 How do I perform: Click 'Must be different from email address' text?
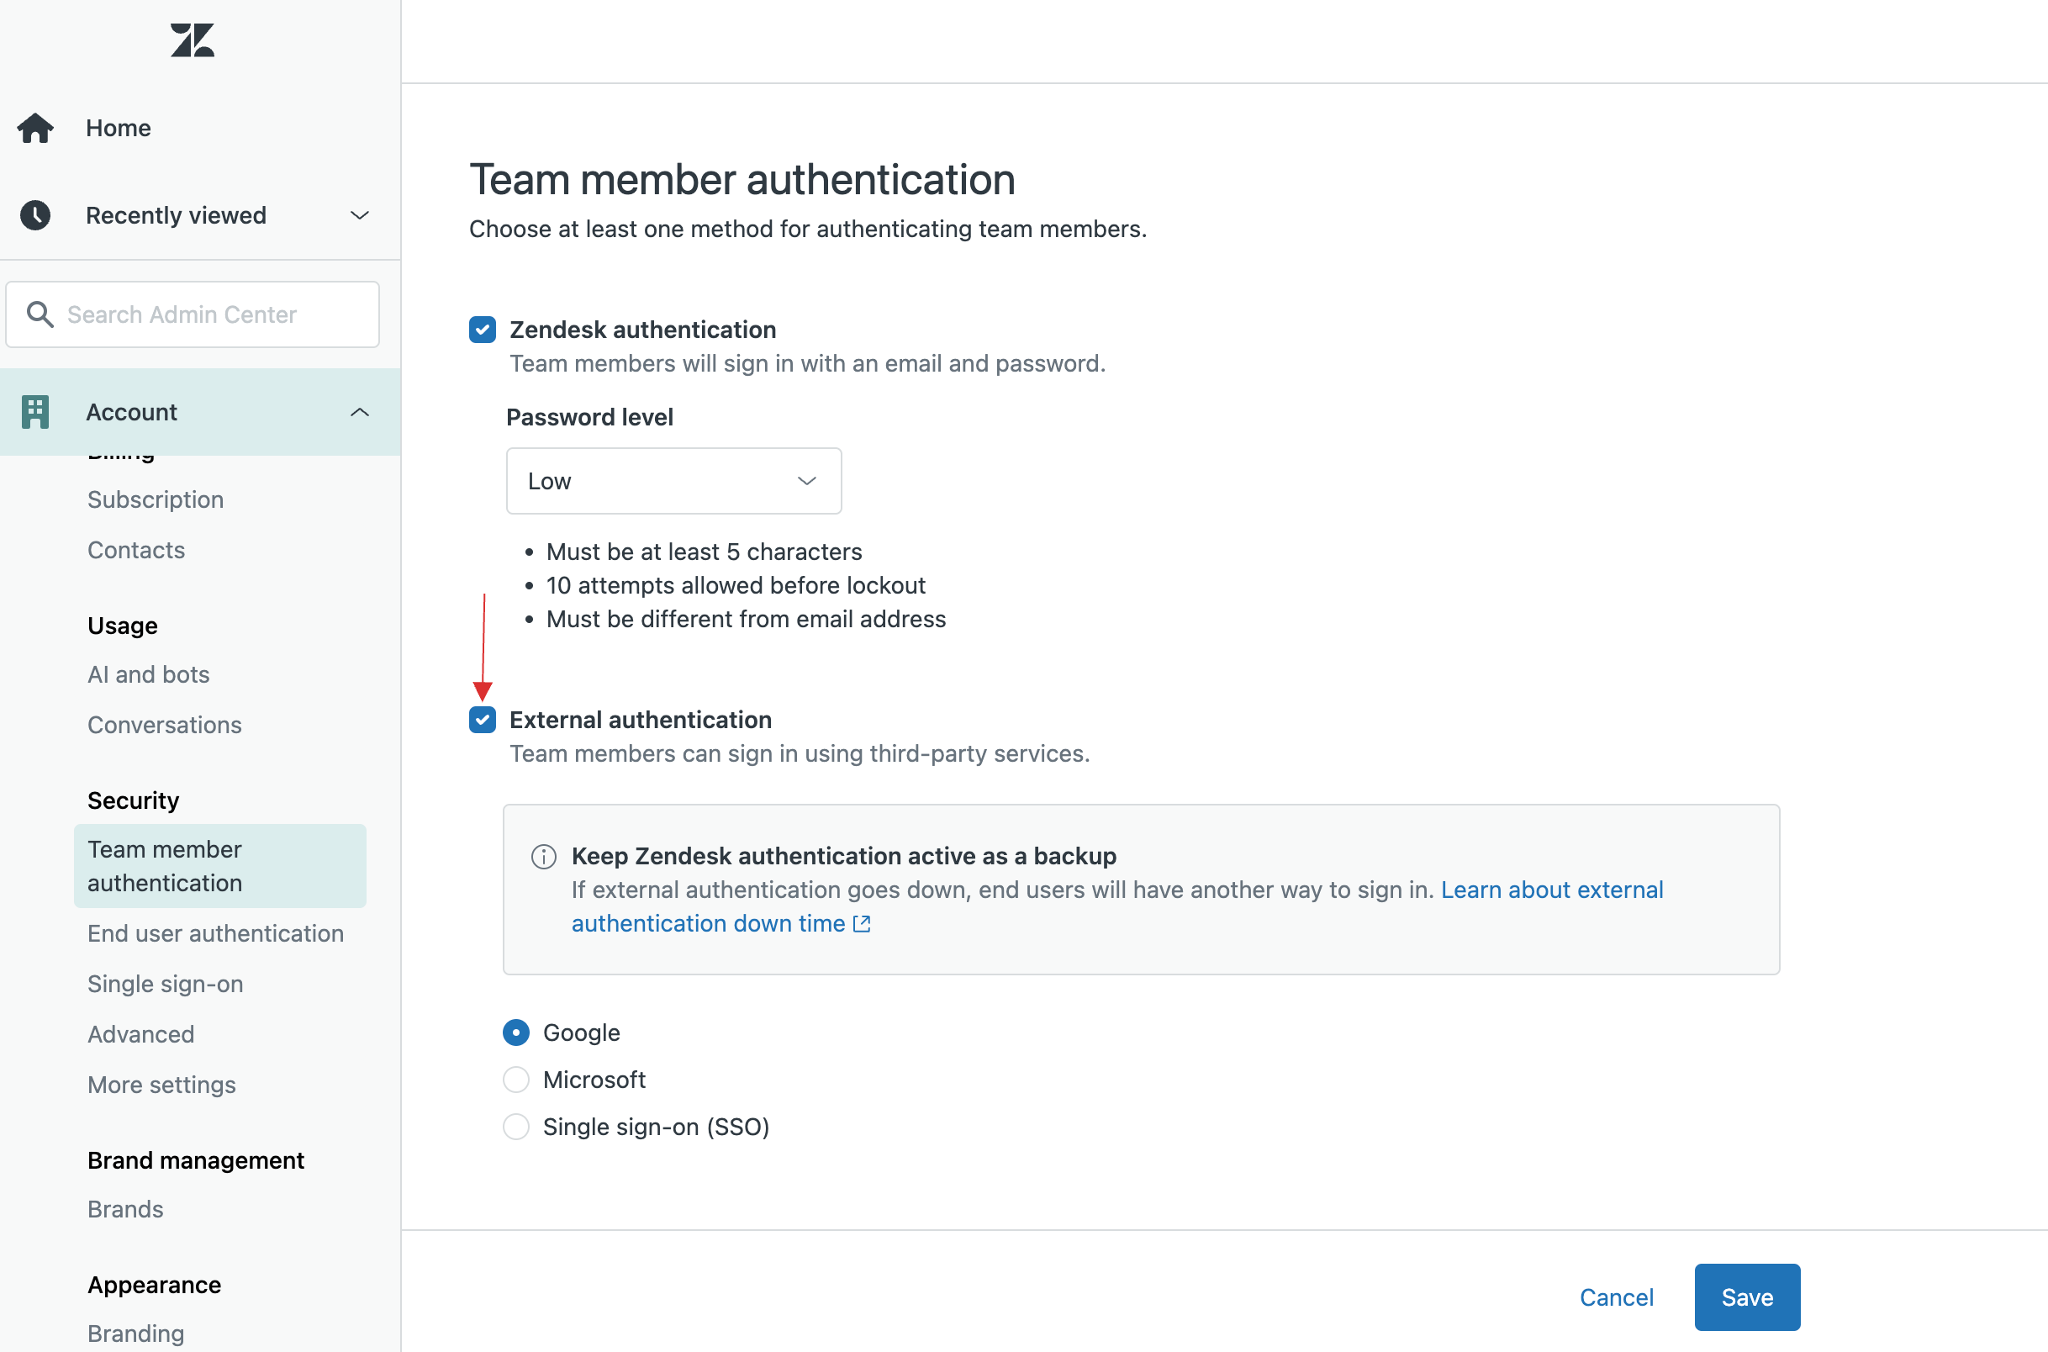pyautogui.click(x=747, y=619)
